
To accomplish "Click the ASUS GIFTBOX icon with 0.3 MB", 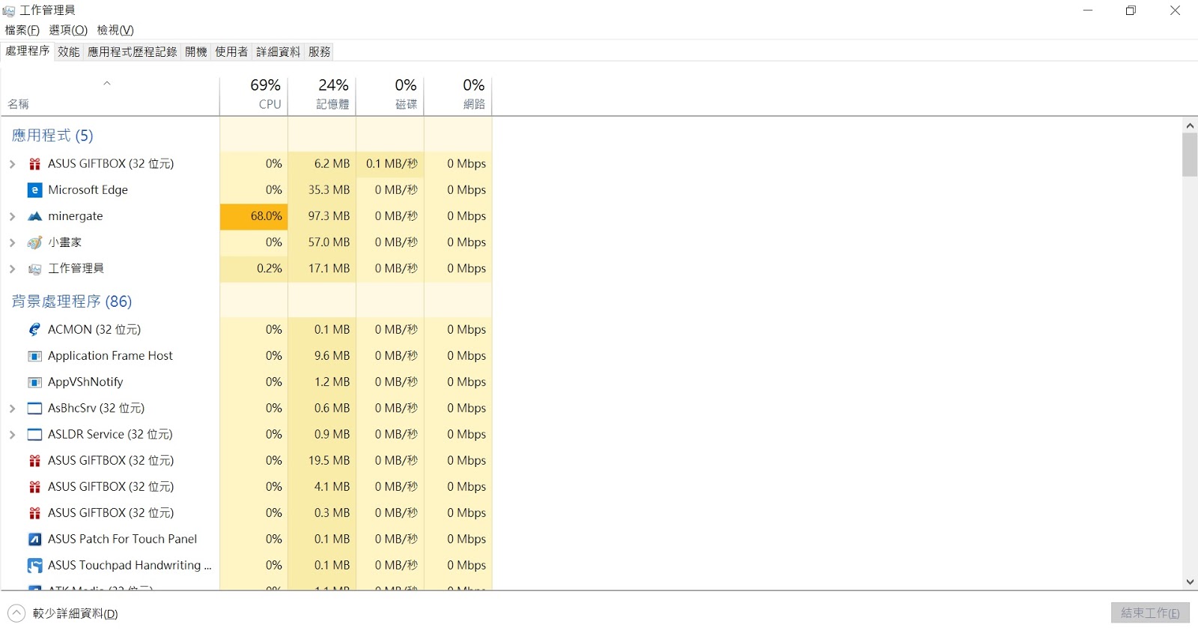I will 34,513.
